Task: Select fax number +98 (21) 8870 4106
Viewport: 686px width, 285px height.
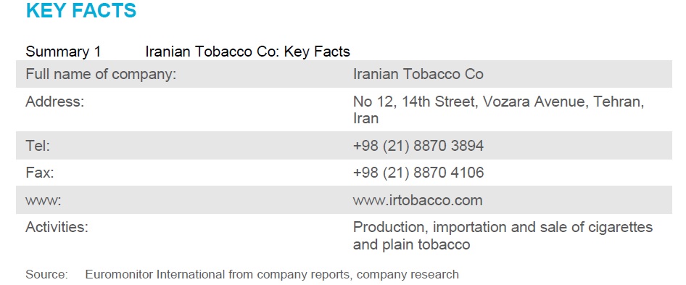Action: [418, 173]
